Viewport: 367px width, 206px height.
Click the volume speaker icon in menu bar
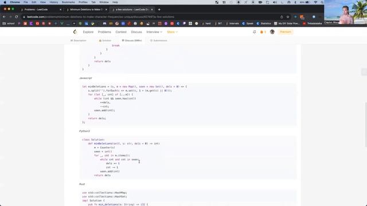tap(275, 2)
